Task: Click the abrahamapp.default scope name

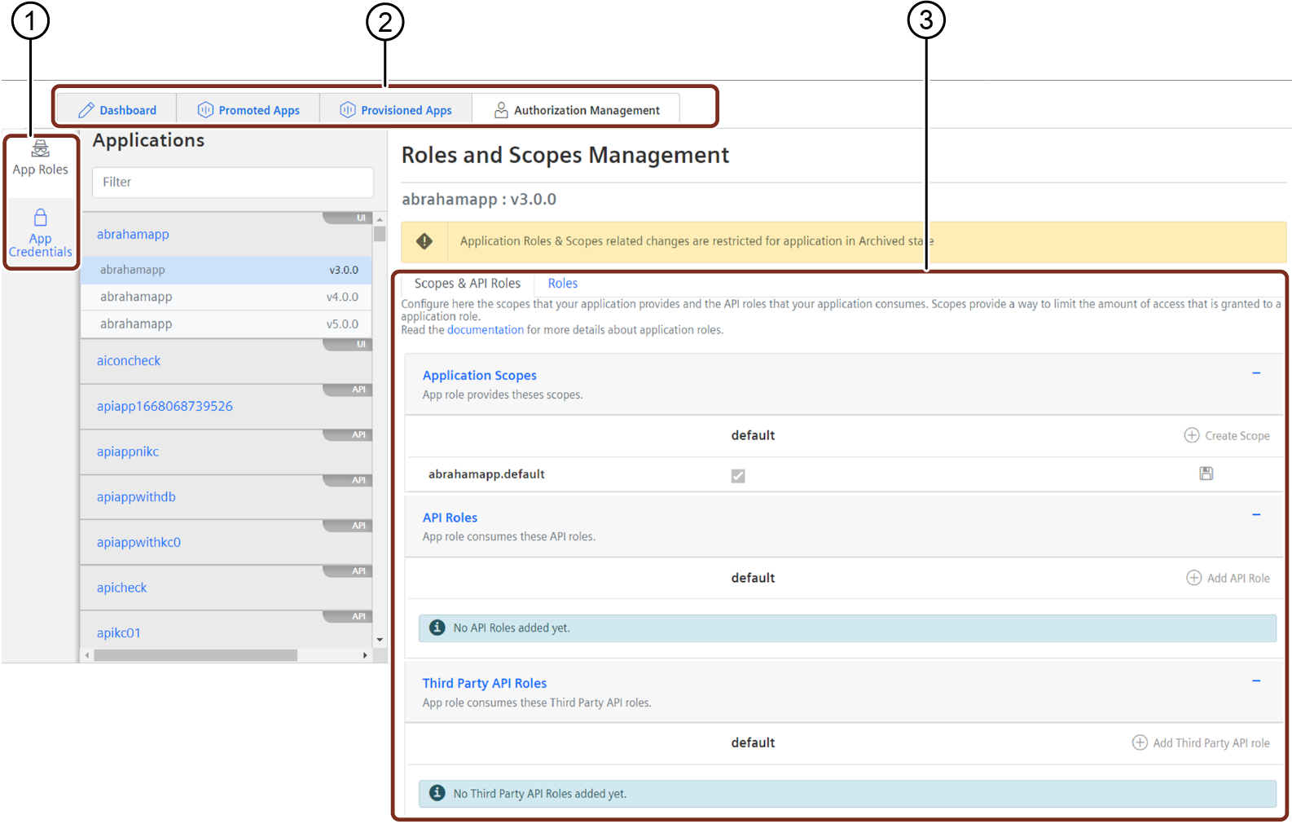Action: coord(486,474)
